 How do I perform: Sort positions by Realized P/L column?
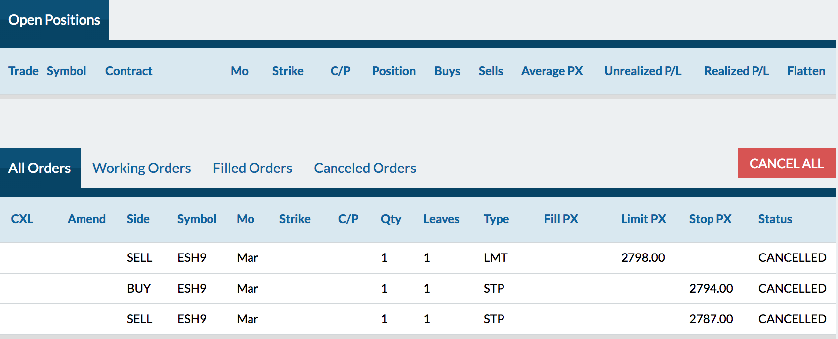736,71
